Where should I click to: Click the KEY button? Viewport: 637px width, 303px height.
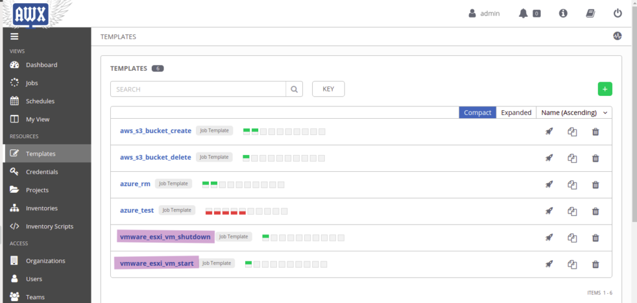(x=328, y=89)
